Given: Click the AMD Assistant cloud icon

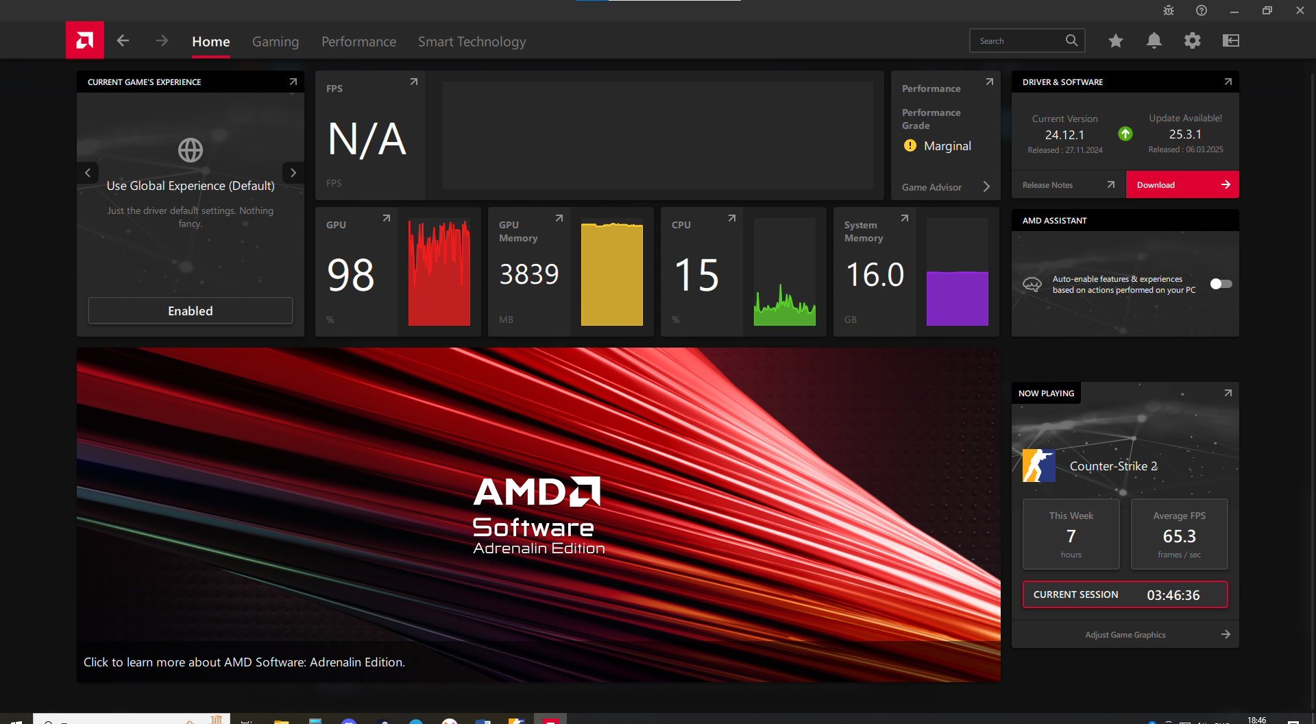Looking at the screenshot, I should pyautogui.click(x=1032, y=284).
